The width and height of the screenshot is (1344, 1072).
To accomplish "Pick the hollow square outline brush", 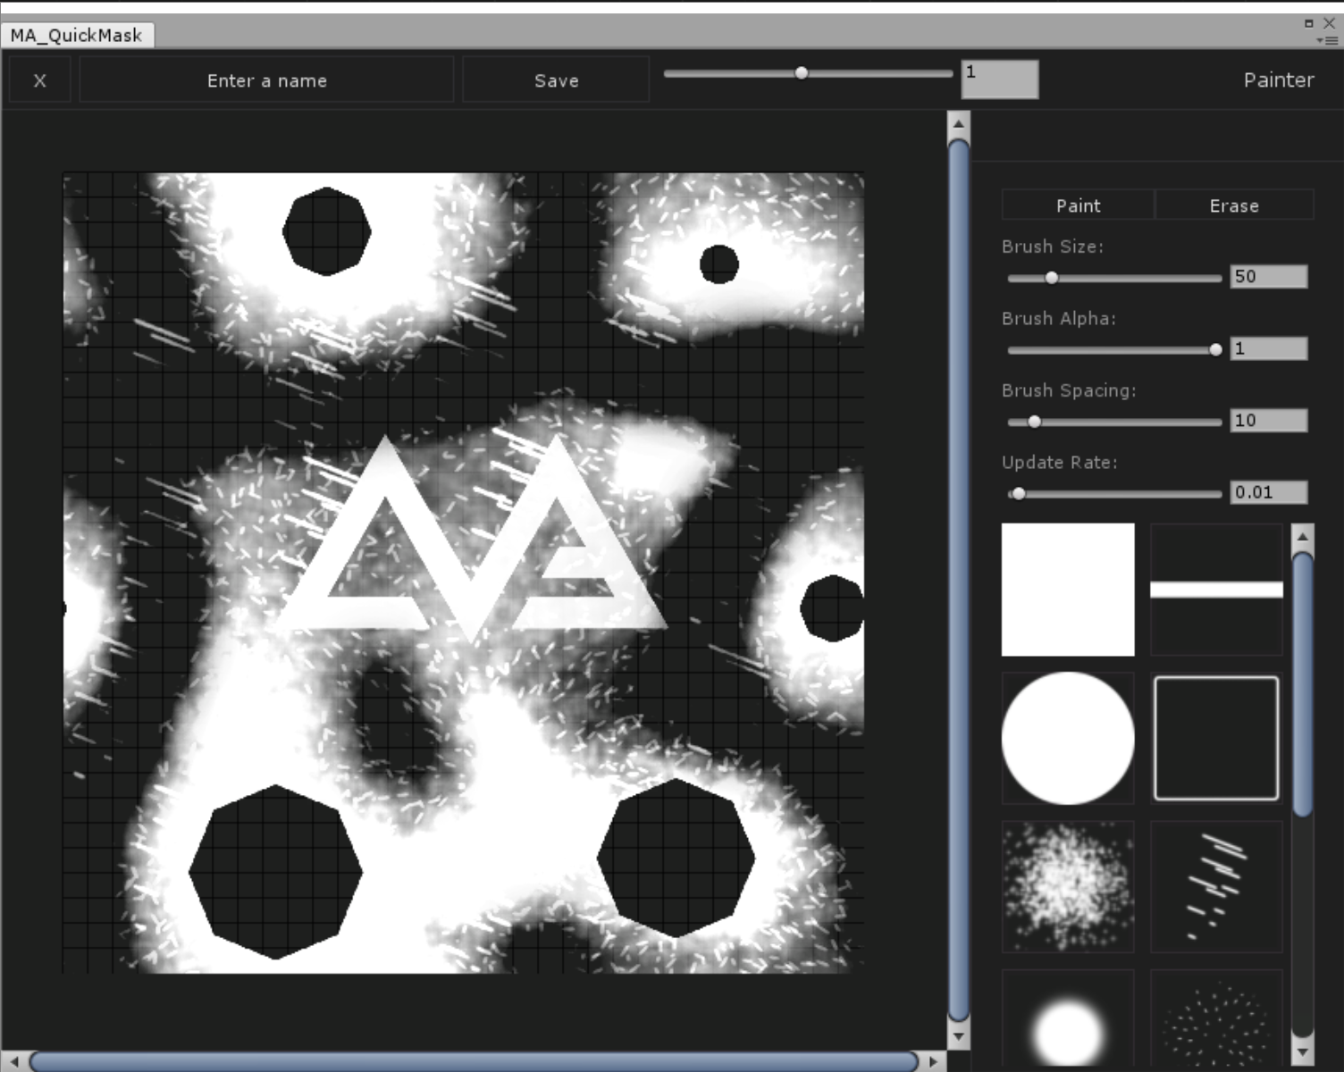I will [x=1216, y=738].
